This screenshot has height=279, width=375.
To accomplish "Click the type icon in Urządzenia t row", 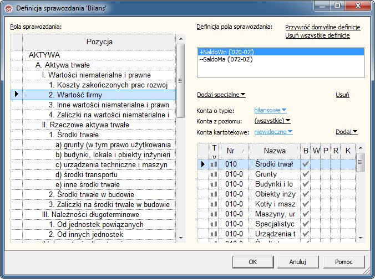I will pos(214,234).
